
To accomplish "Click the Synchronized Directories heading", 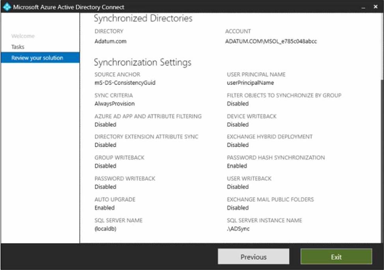I will coord(143,19).
